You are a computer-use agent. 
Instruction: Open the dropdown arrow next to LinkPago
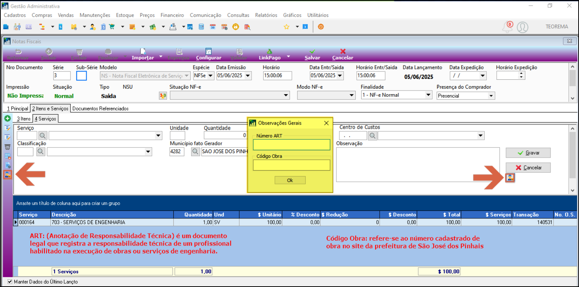[x=288, y=56]
